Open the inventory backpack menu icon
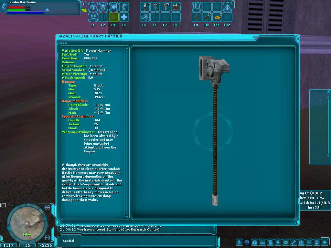This screenshot has height=248, width=331. click(255, 242)
